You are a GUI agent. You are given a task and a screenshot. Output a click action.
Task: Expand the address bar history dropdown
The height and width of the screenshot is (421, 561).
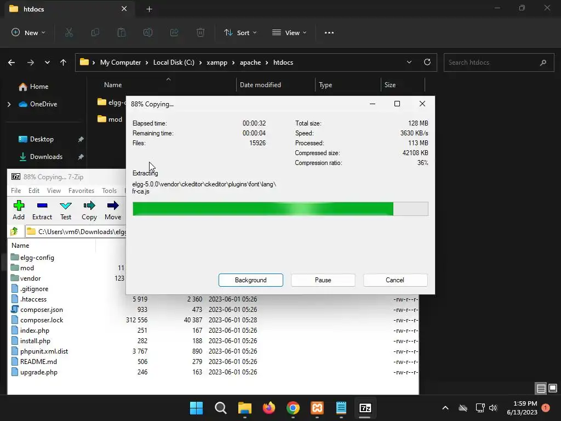pos(409,62)
